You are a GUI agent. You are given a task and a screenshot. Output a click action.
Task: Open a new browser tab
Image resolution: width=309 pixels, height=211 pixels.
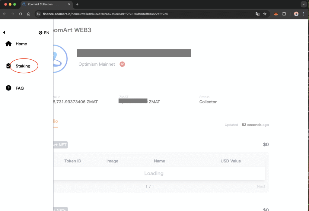(x=77, y=4)
